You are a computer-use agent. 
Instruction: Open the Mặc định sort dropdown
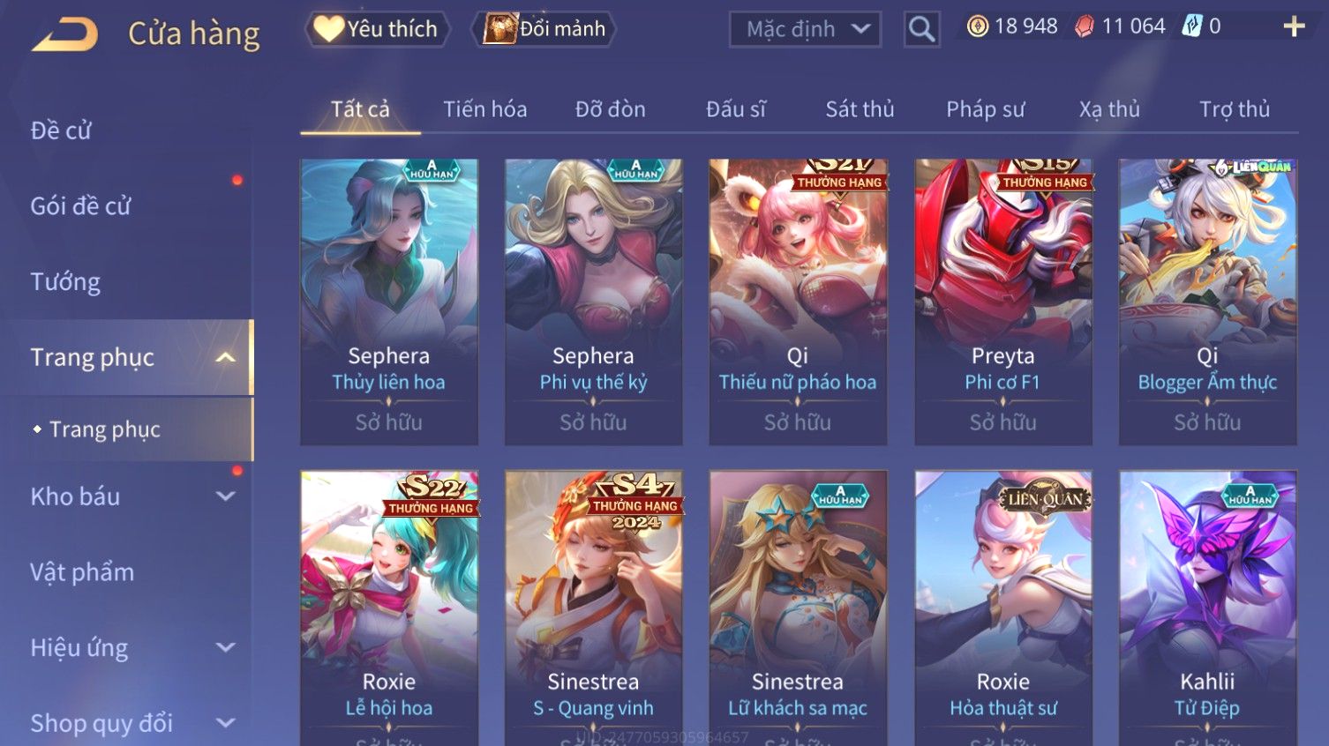pyautogui.click(x=805, y=29)
